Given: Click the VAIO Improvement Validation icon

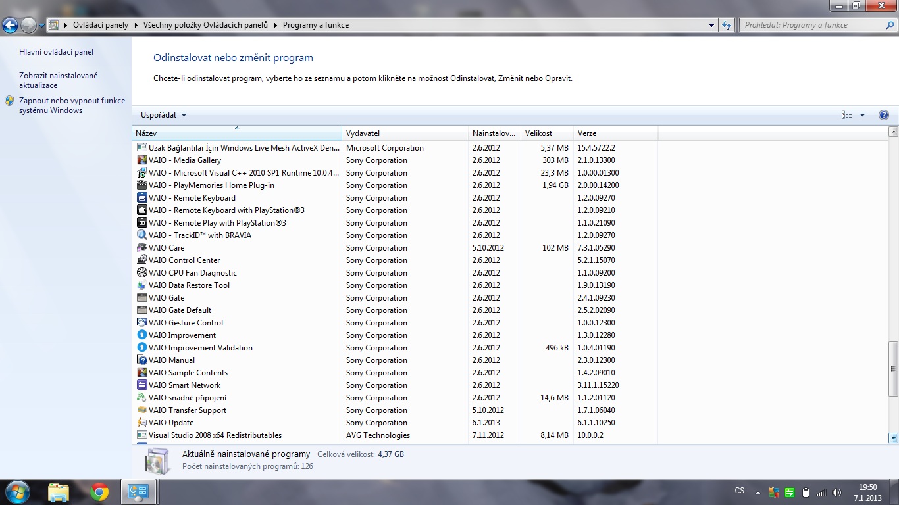Looking at the screenshot, I should (x=141, y=348).
